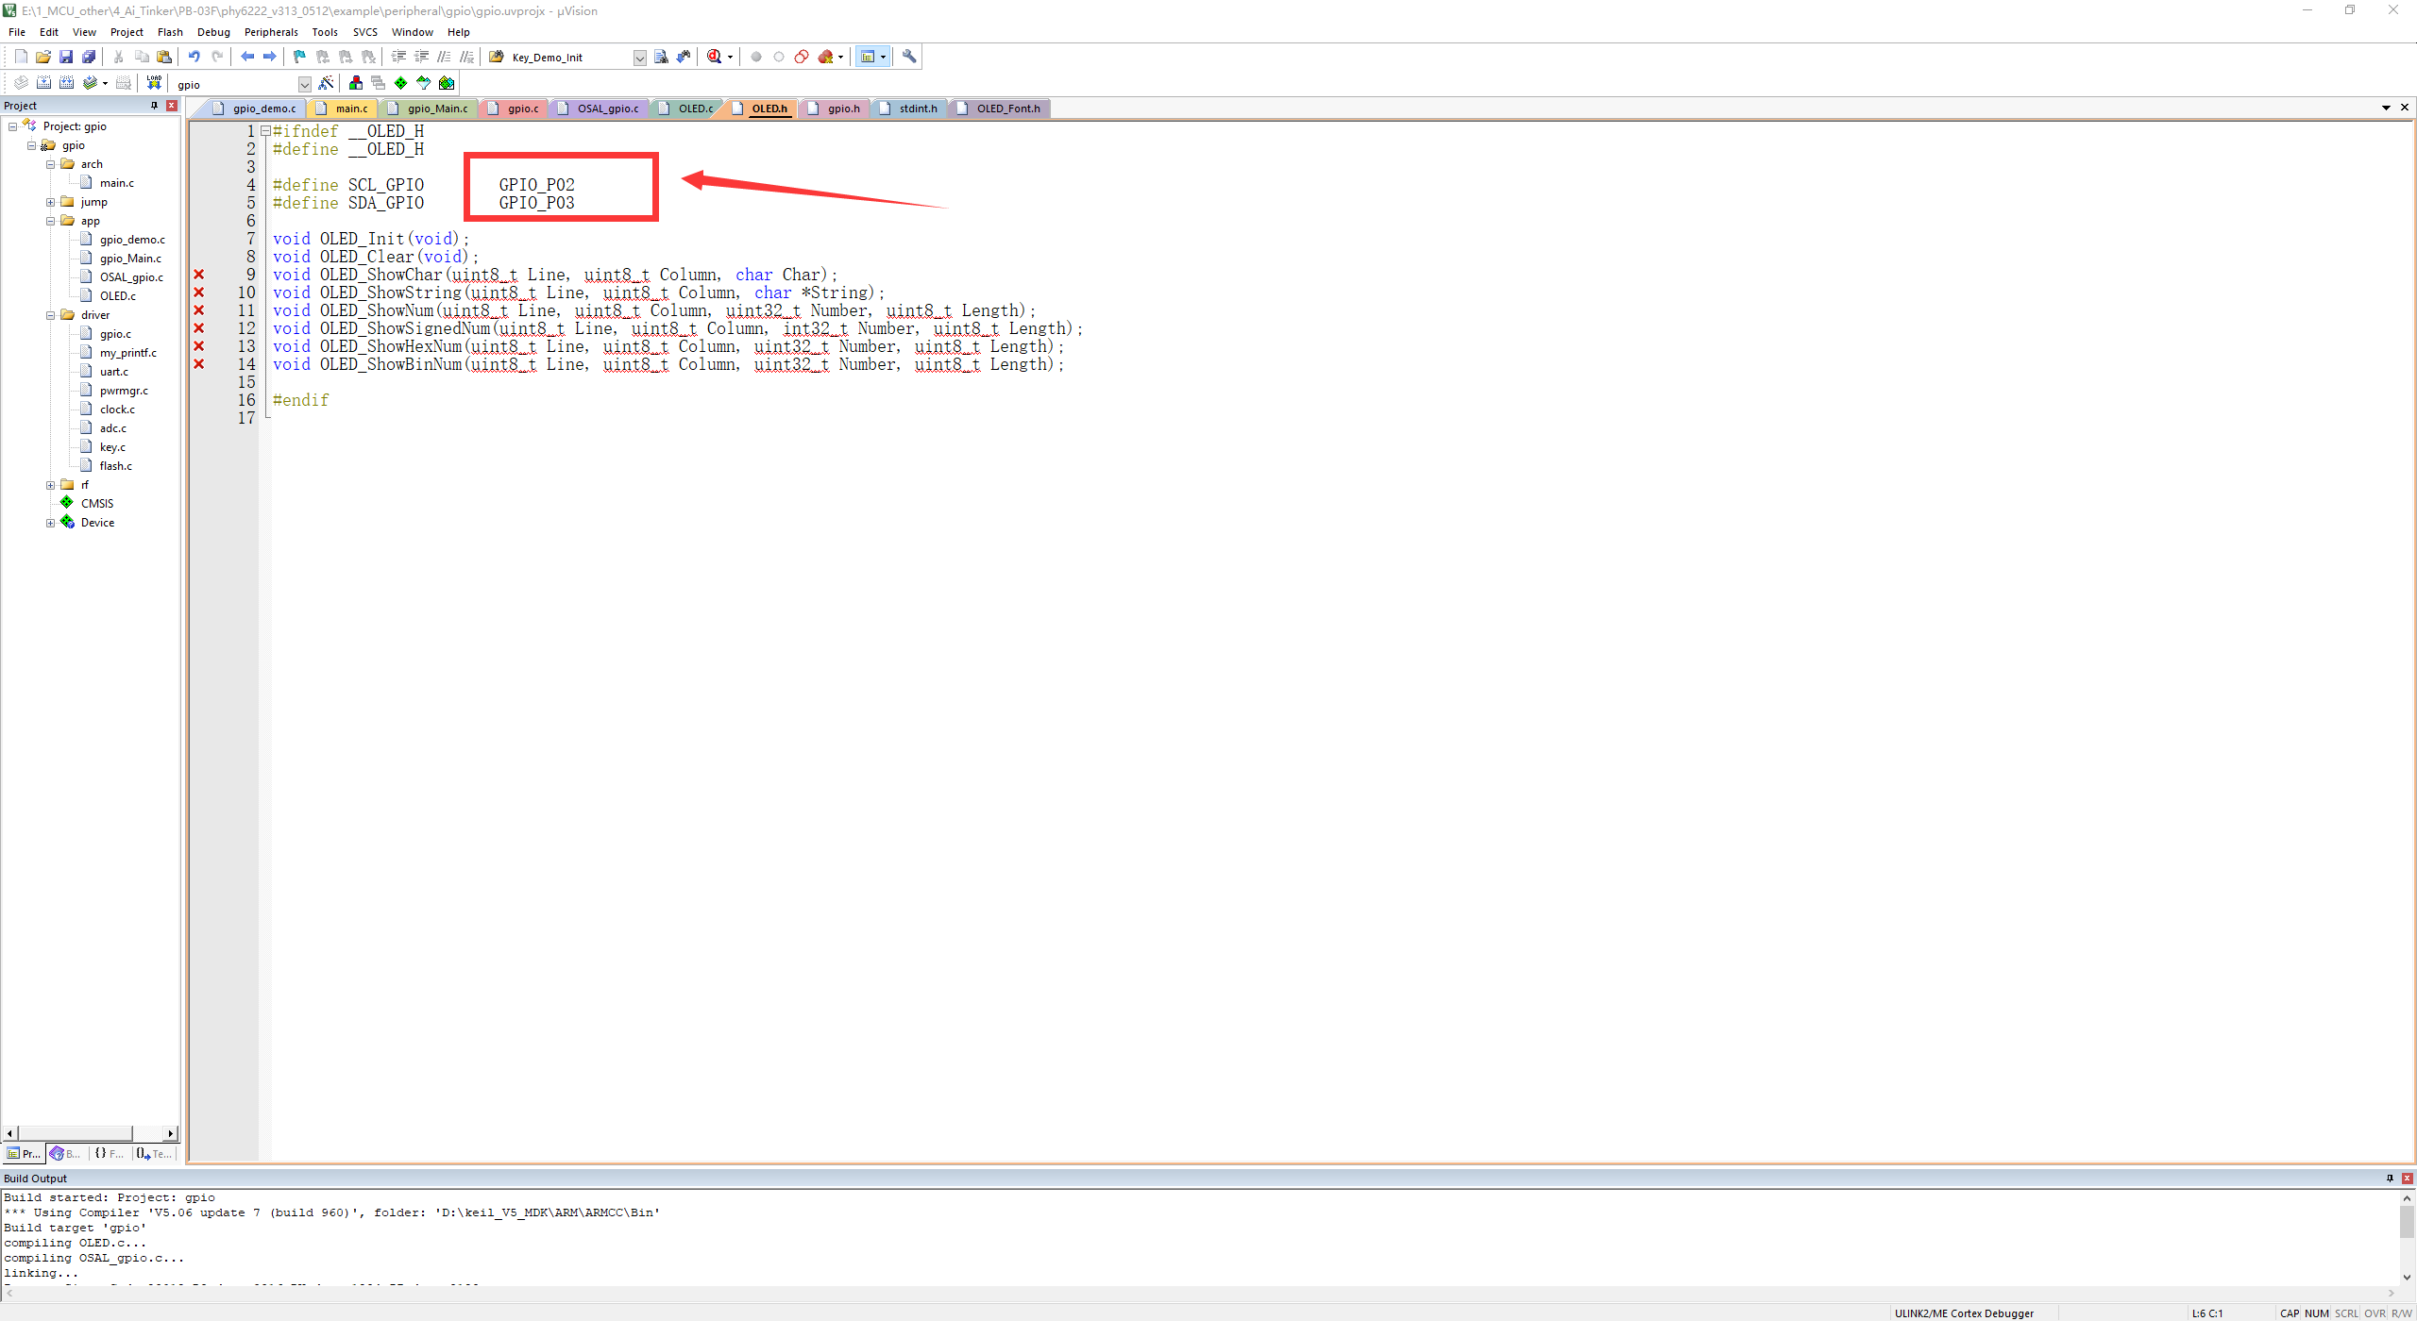Open the Flash menu
Viewport: 2417px width, 1321px height.
(170, 32)
